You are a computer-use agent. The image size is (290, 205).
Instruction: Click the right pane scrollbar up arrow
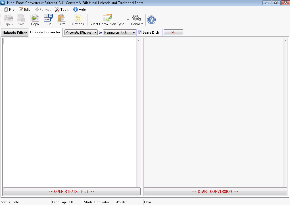pyautogui.click(x=285, y=41)
